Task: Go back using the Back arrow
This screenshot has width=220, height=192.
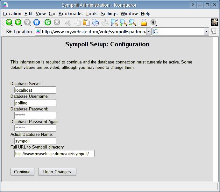Action: 18,22
